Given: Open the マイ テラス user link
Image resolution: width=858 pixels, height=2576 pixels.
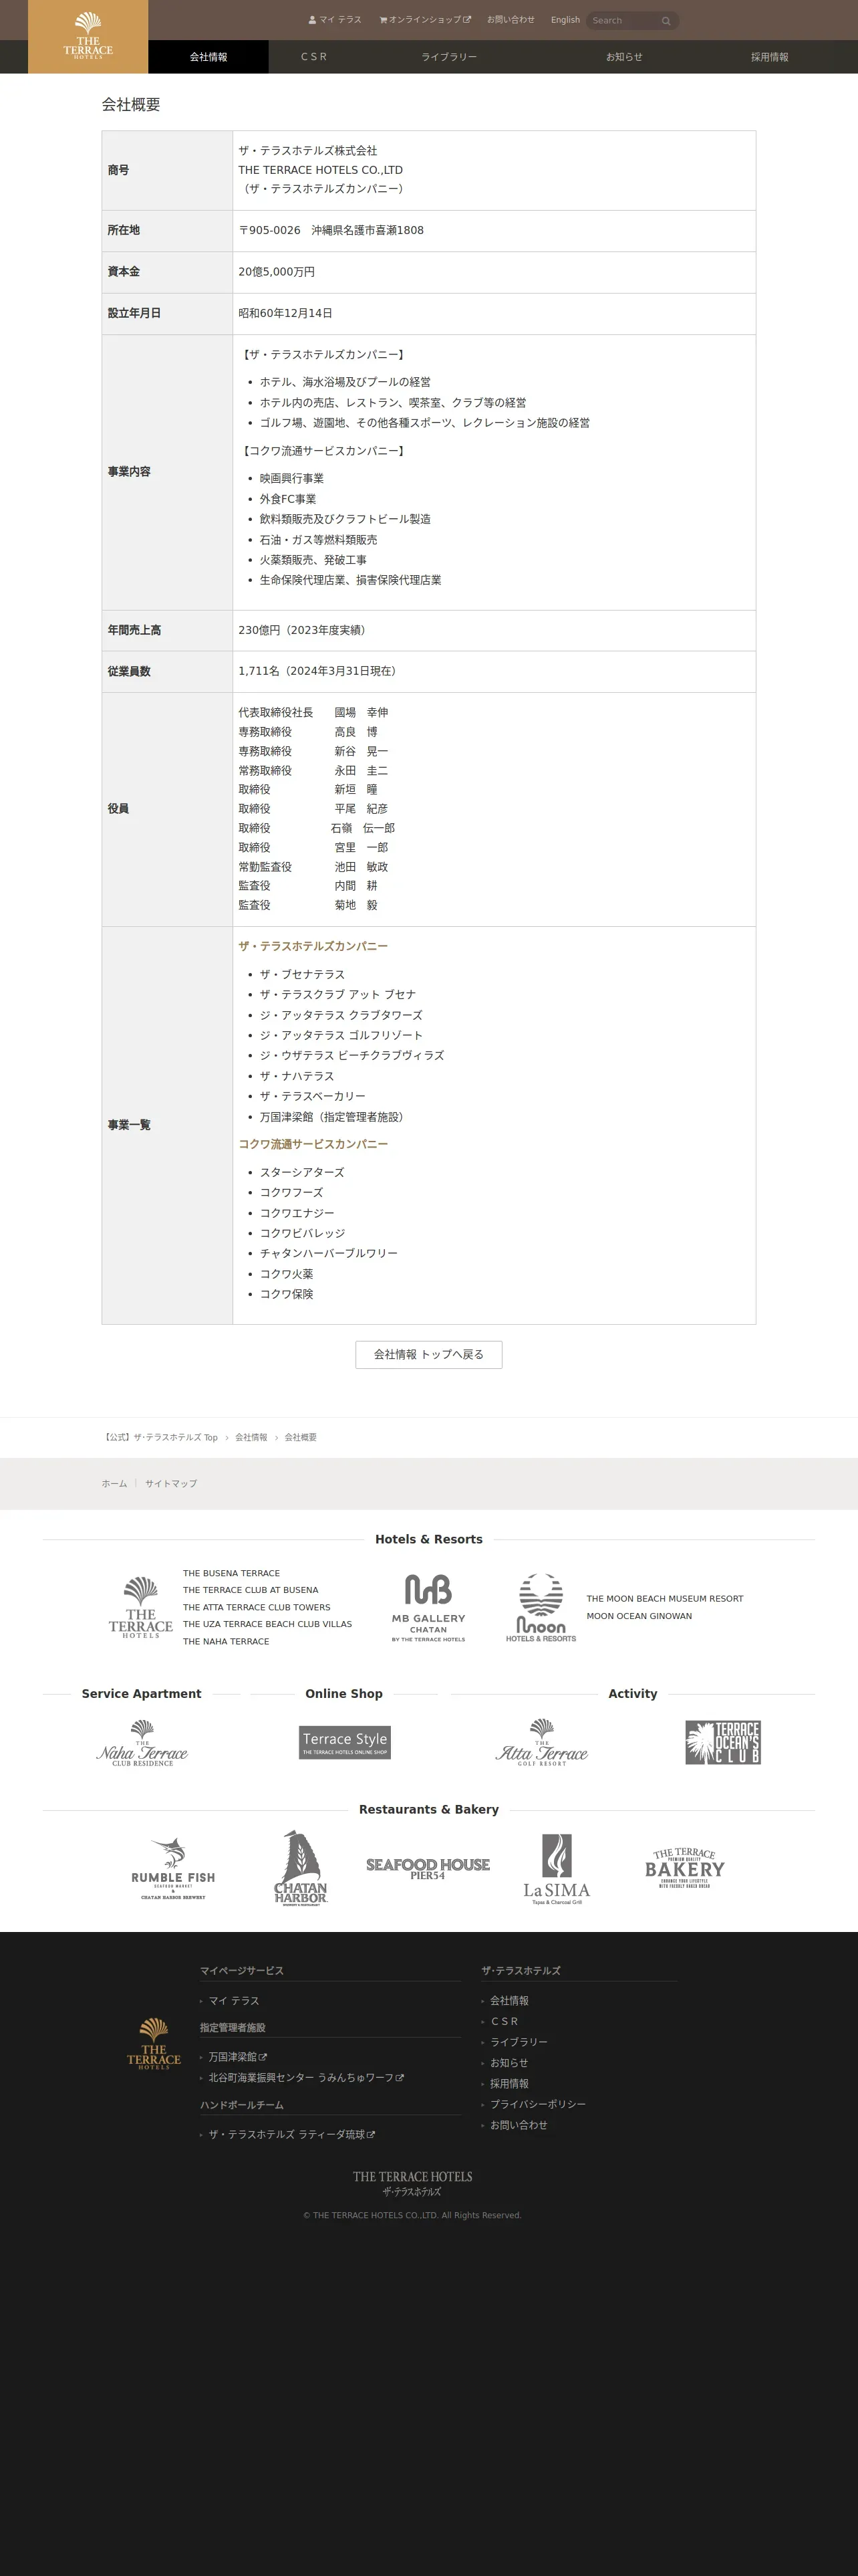Looking at the screenshot, I should point(335,20).
